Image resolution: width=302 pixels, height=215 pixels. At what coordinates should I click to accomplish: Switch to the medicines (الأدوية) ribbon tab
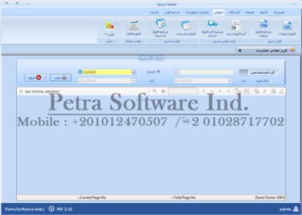264,12
